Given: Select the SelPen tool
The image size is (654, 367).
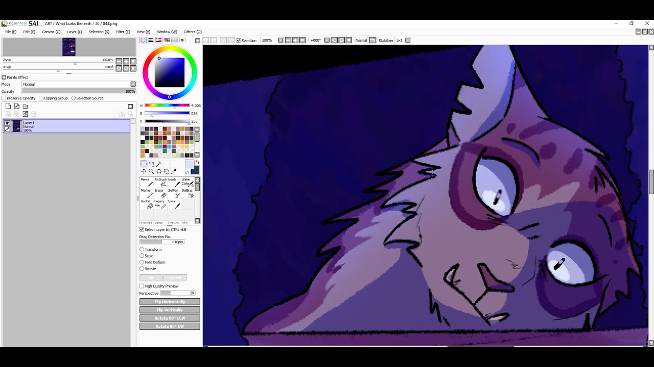Looking at the screenshot, I should pos(174,193).
